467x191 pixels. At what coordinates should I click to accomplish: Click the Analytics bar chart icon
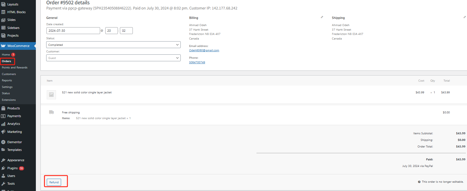tap(3, 124)
